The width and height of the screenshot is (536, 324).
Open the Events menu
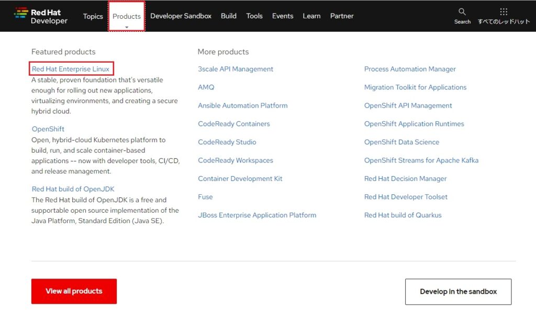point(283,16)
